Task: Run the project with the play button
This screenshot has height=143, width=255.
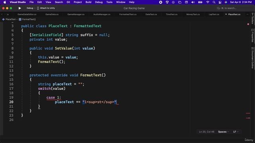Action: pyautogui.click(x=20, y=8)
